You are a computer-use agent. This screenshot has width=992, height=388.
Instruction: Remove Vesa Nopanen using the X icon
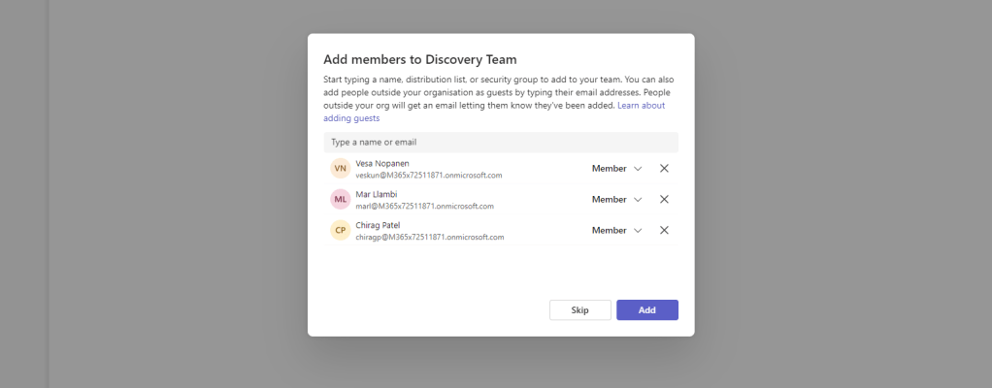[x=664, y=168]
